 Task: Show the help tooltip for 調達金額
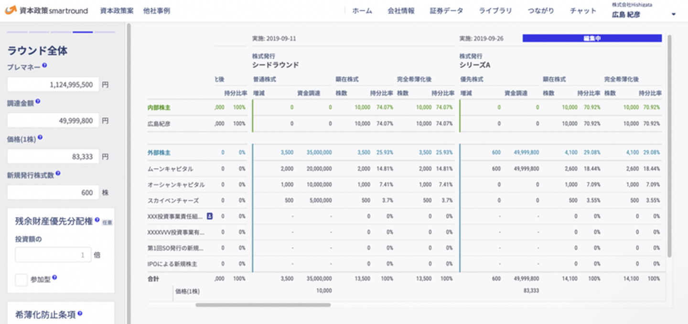(x=38, y=102)
